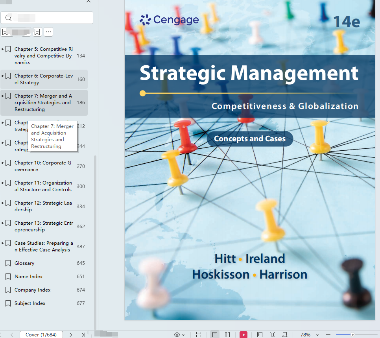Expand the Chapter 7 bookmark
Viewport: 380px width, 338px height.
coord(2,96)
